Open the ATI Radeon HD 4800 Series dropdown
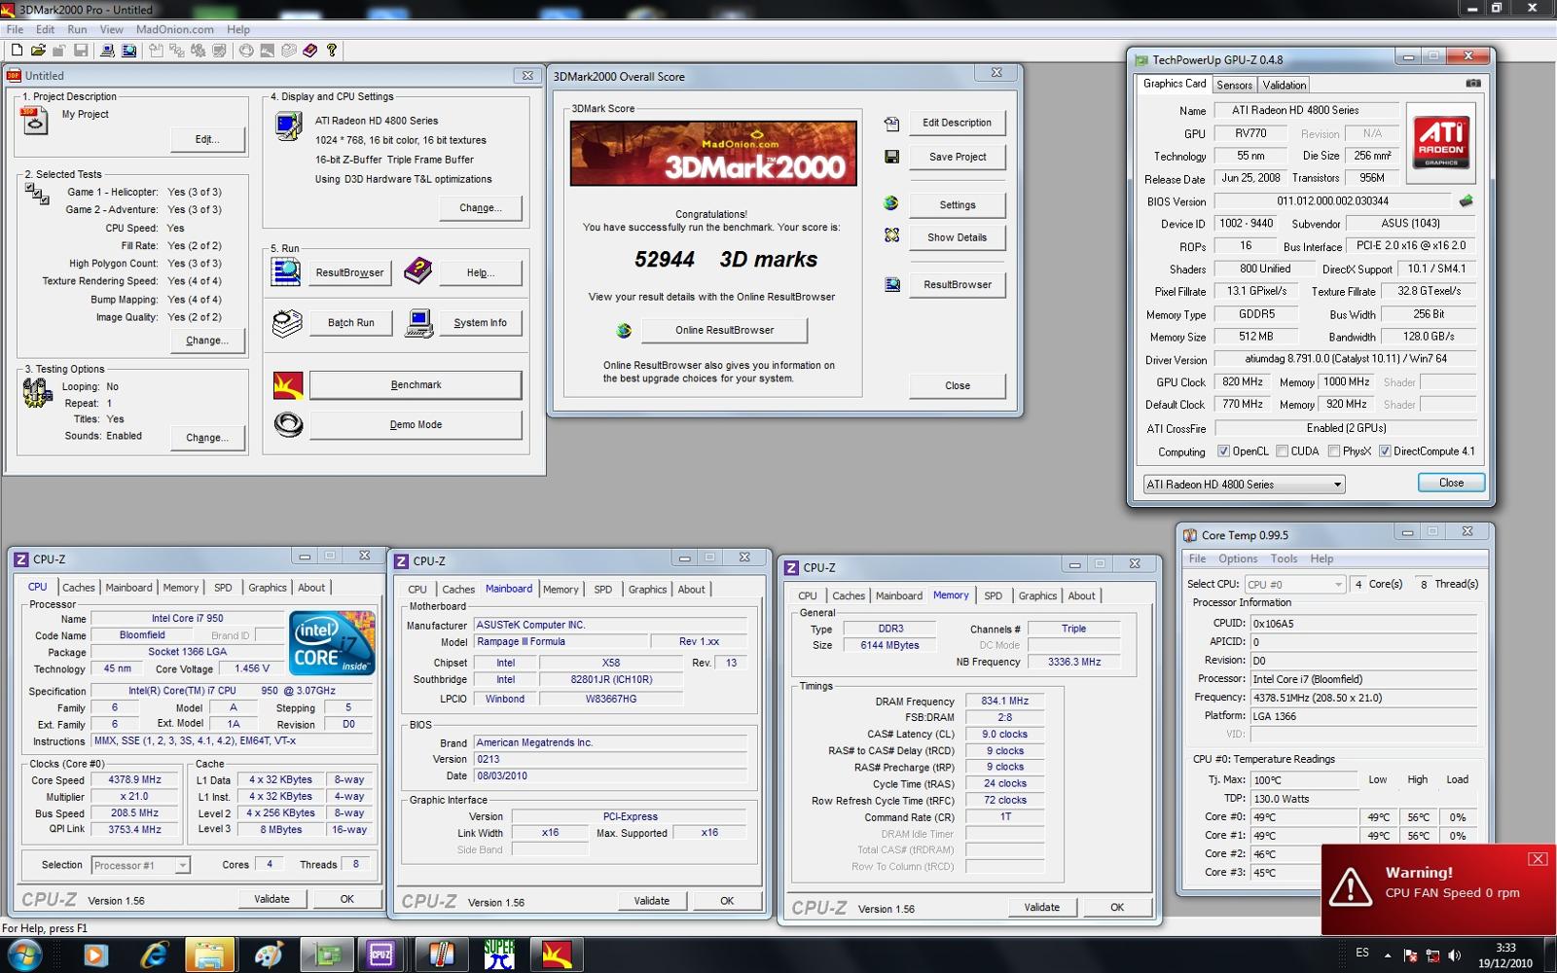The width and height of the screenshot is (1557, 973). tap(1244, 485)
